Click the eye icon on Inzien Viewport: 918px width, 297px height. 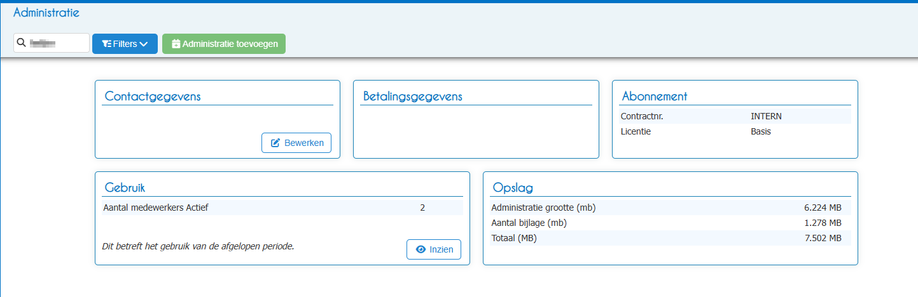click(421, 249)
